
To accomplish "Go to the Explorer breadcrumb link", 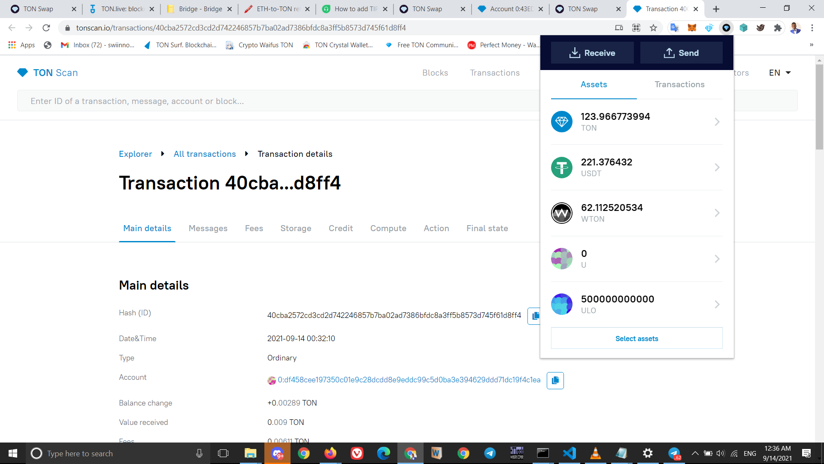I will tap(135, 154).
